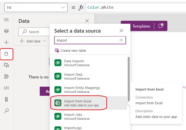Click the 'Select a data source' heading
This screenshot has width=186, height=130.
[x=78, y=31]
